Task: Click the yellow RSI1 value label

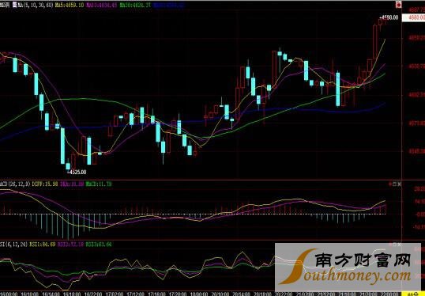Action: (x=43, y=245)
